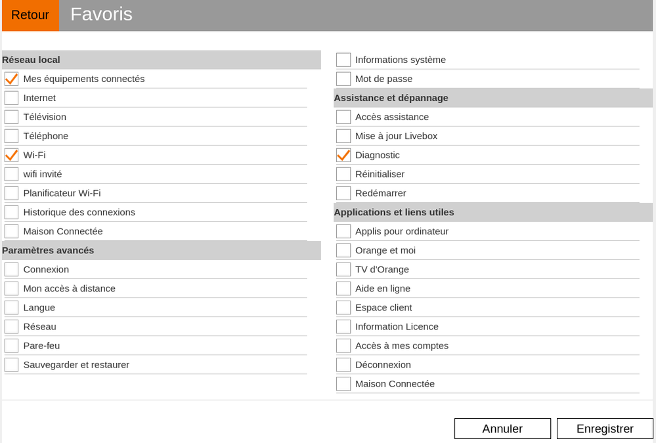Image resolution: width=656 pixels, height=443 pixels.
Task: Uncheck the Wi-Fi favorite
Action: coord(11,155)
